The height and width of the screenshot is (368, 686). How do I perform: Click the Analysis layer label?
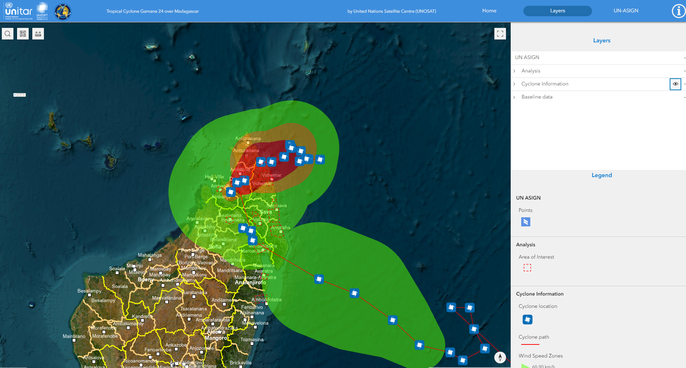point(531,71)
